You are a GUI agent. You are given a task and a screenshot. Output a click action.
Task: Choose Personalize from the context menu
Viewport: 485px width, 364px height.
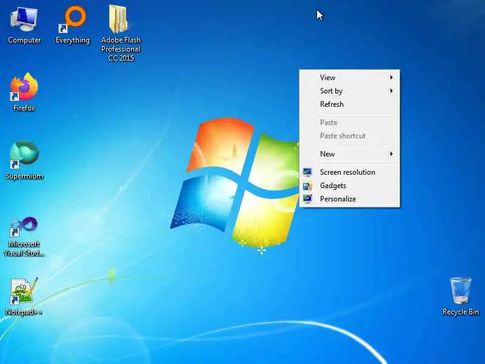[350, 199]
